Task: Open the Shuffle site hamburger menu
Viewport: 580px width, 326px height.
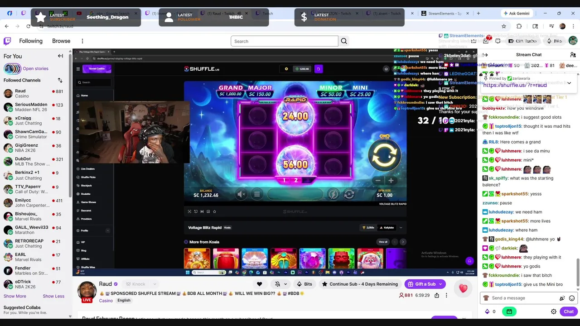Action: tap(78, 69)
